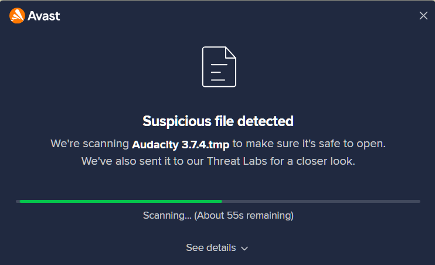435x265 pixels.
Task: Open the See details link
Action: point(211,247)
